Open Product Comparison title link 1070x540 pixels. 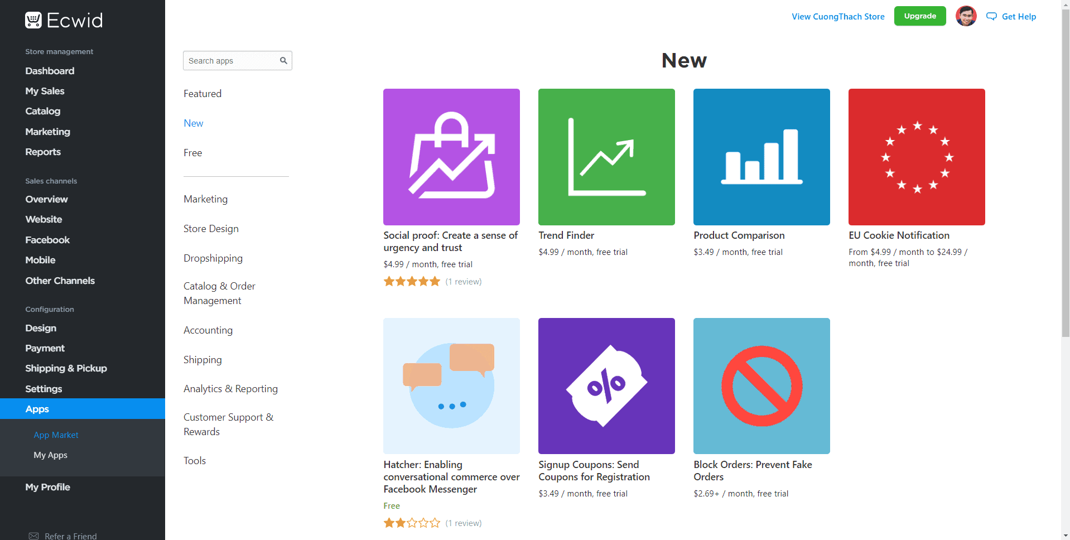739,235
